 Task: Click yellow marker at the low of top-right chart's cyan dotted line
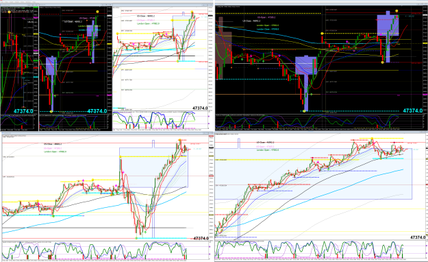(x=305, y=111)
